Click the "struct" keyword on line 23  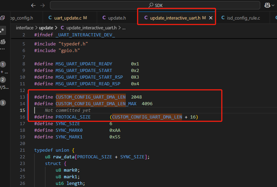point(53,164)
